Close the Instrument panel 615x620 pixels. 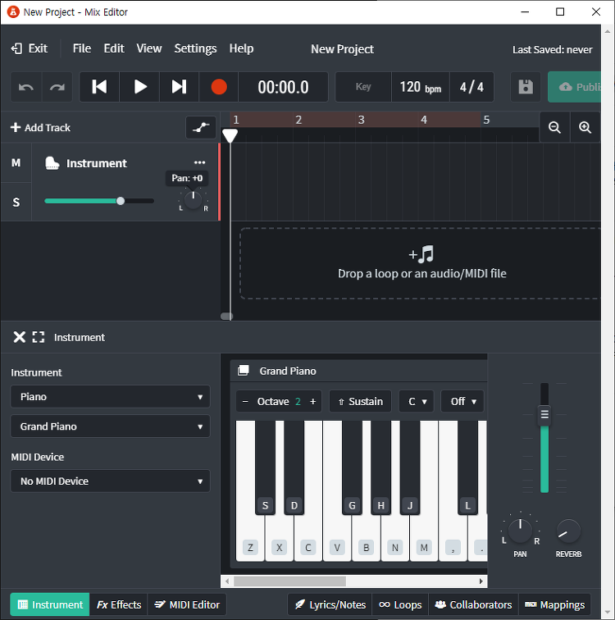click(19, 337)
